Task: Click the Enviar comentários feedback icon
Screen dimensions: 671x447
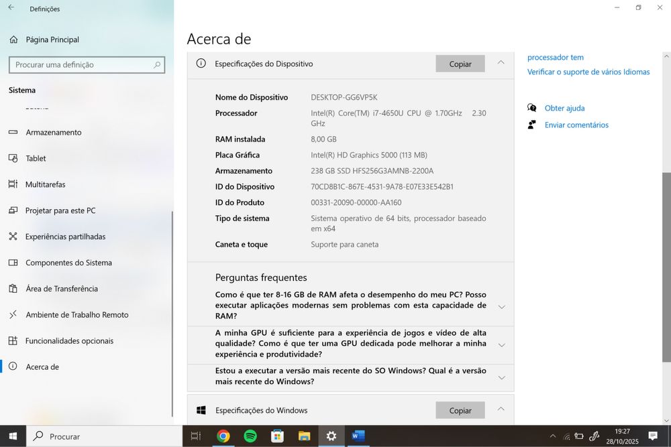Action: (x=532, y=125)
